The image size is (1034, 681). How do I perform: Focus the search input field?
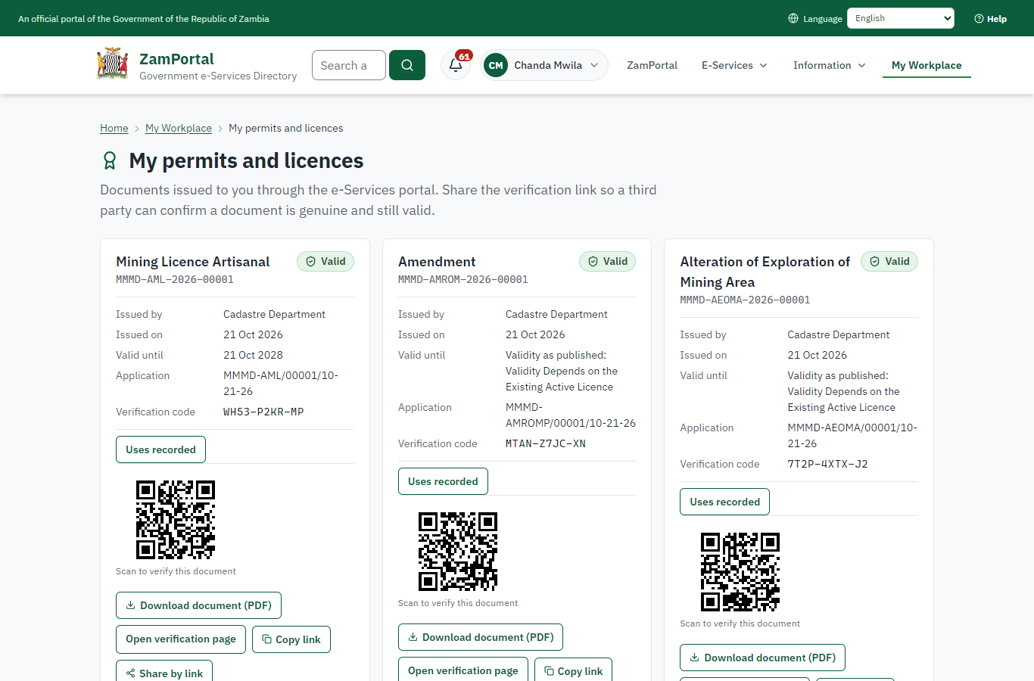tap(349, 65)
